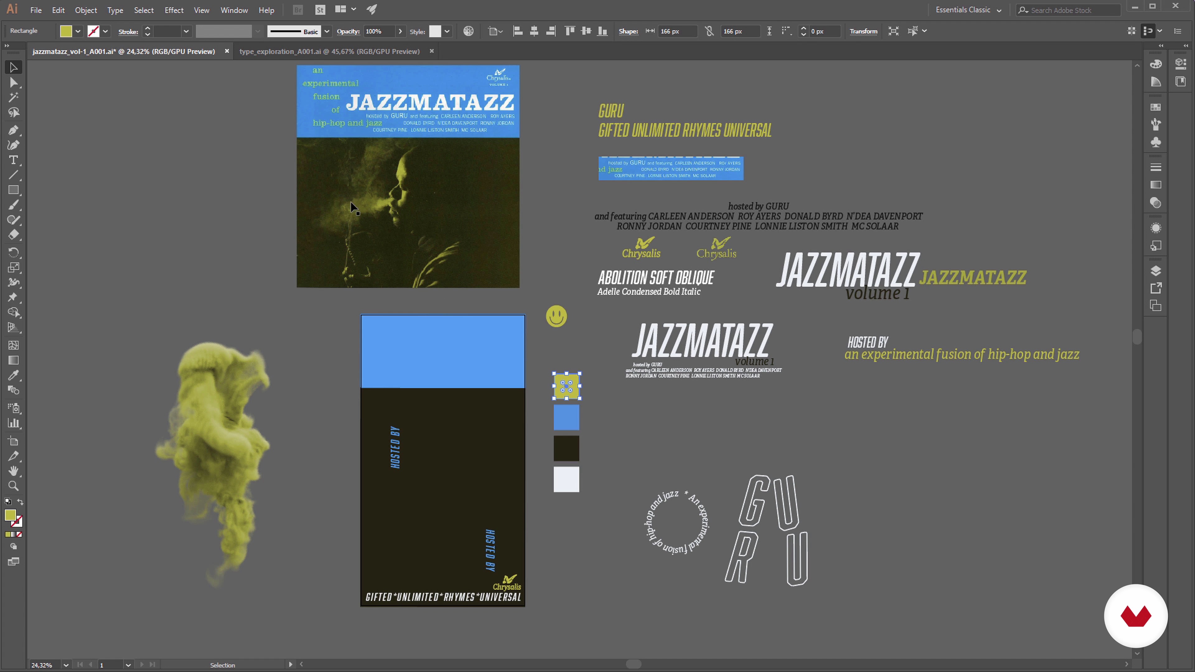The height and width of the screenshot is (672, 1195).
Task: Select the Direct Selection tool
Action: coord(13,82)
